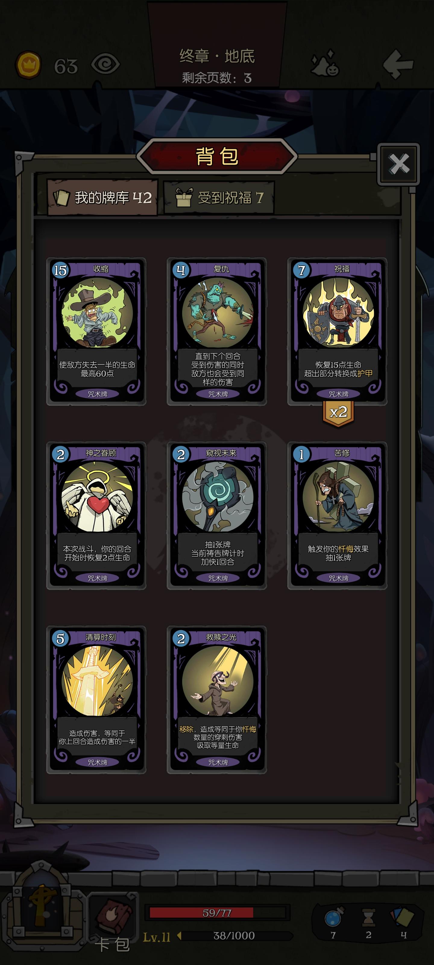434x965 pixels.
Task: Select the 祝福 card
Action: pos(337,331)
